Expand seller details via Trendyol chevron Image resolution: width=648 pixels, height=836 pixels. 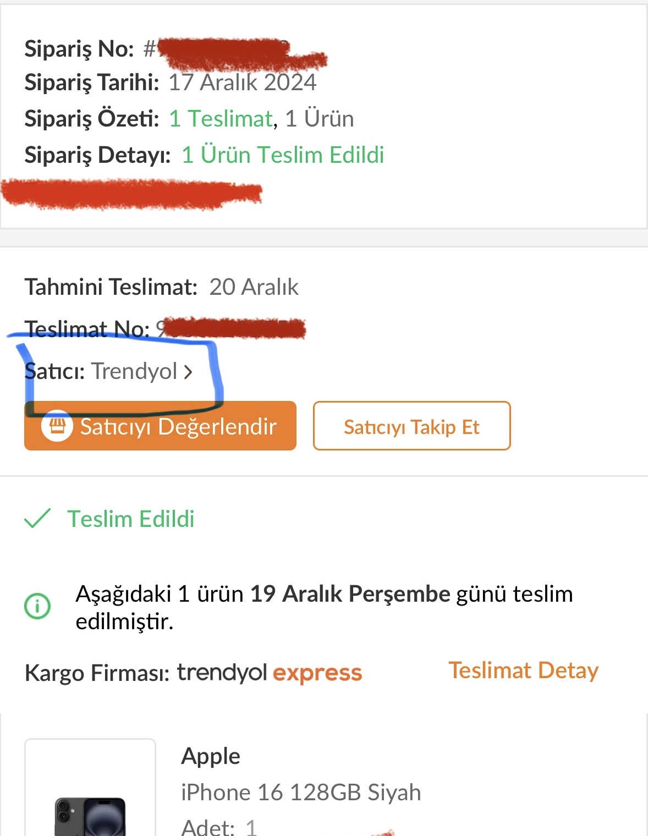point(188,372)
